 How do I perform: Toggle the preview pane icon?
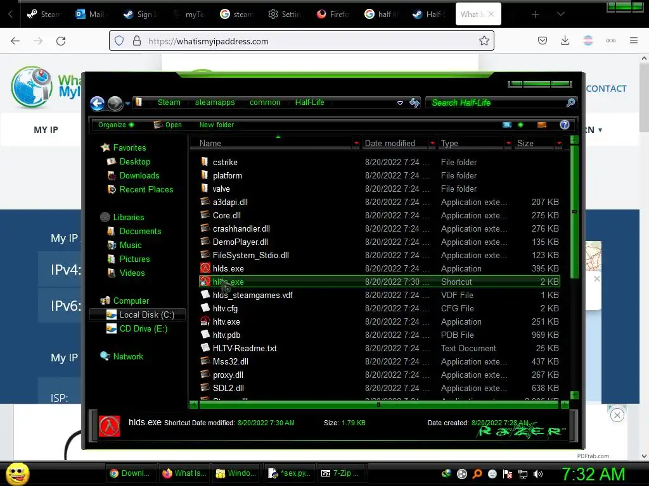541,125
